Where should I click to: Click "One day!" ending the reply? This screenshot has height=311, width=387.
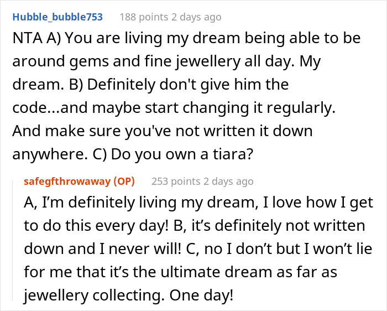click(x=201, y=295)
